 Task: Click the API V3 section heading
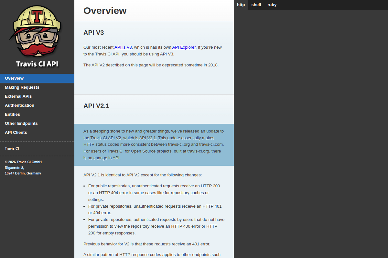[x=94, y=33]
